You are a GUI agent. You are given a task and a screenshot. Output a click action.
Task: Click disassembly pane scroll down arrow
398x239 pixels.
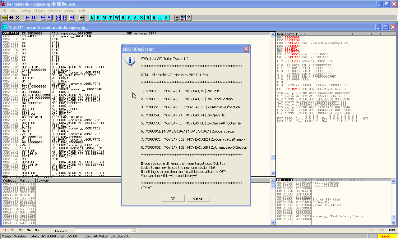(273, 174)
